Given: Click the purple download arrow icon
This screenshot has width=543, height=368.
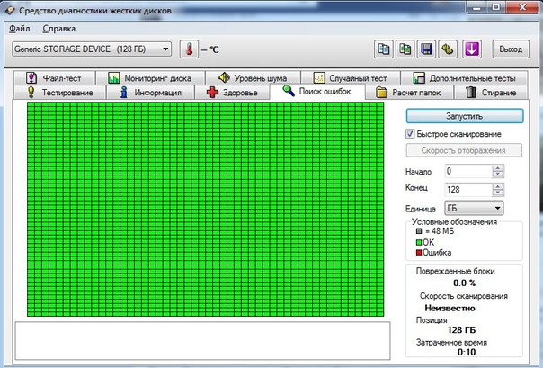Looking at the screenshot, I should coord(472,48).
